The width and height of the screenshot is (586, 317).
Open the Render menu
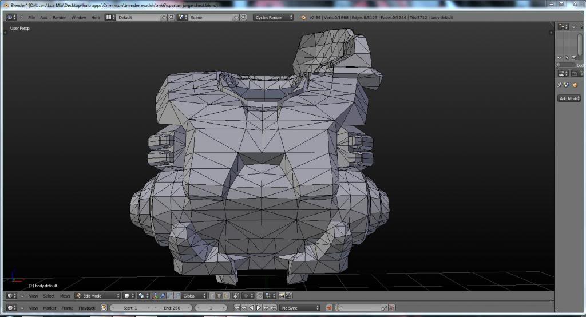(59, 18)
